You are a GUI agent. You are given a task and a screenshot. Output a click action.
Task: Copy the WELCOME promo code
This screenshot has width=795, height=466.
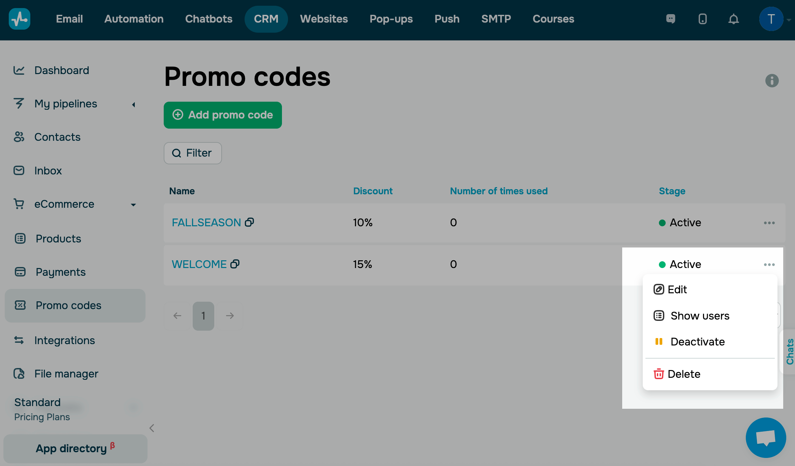coord(235,264)
